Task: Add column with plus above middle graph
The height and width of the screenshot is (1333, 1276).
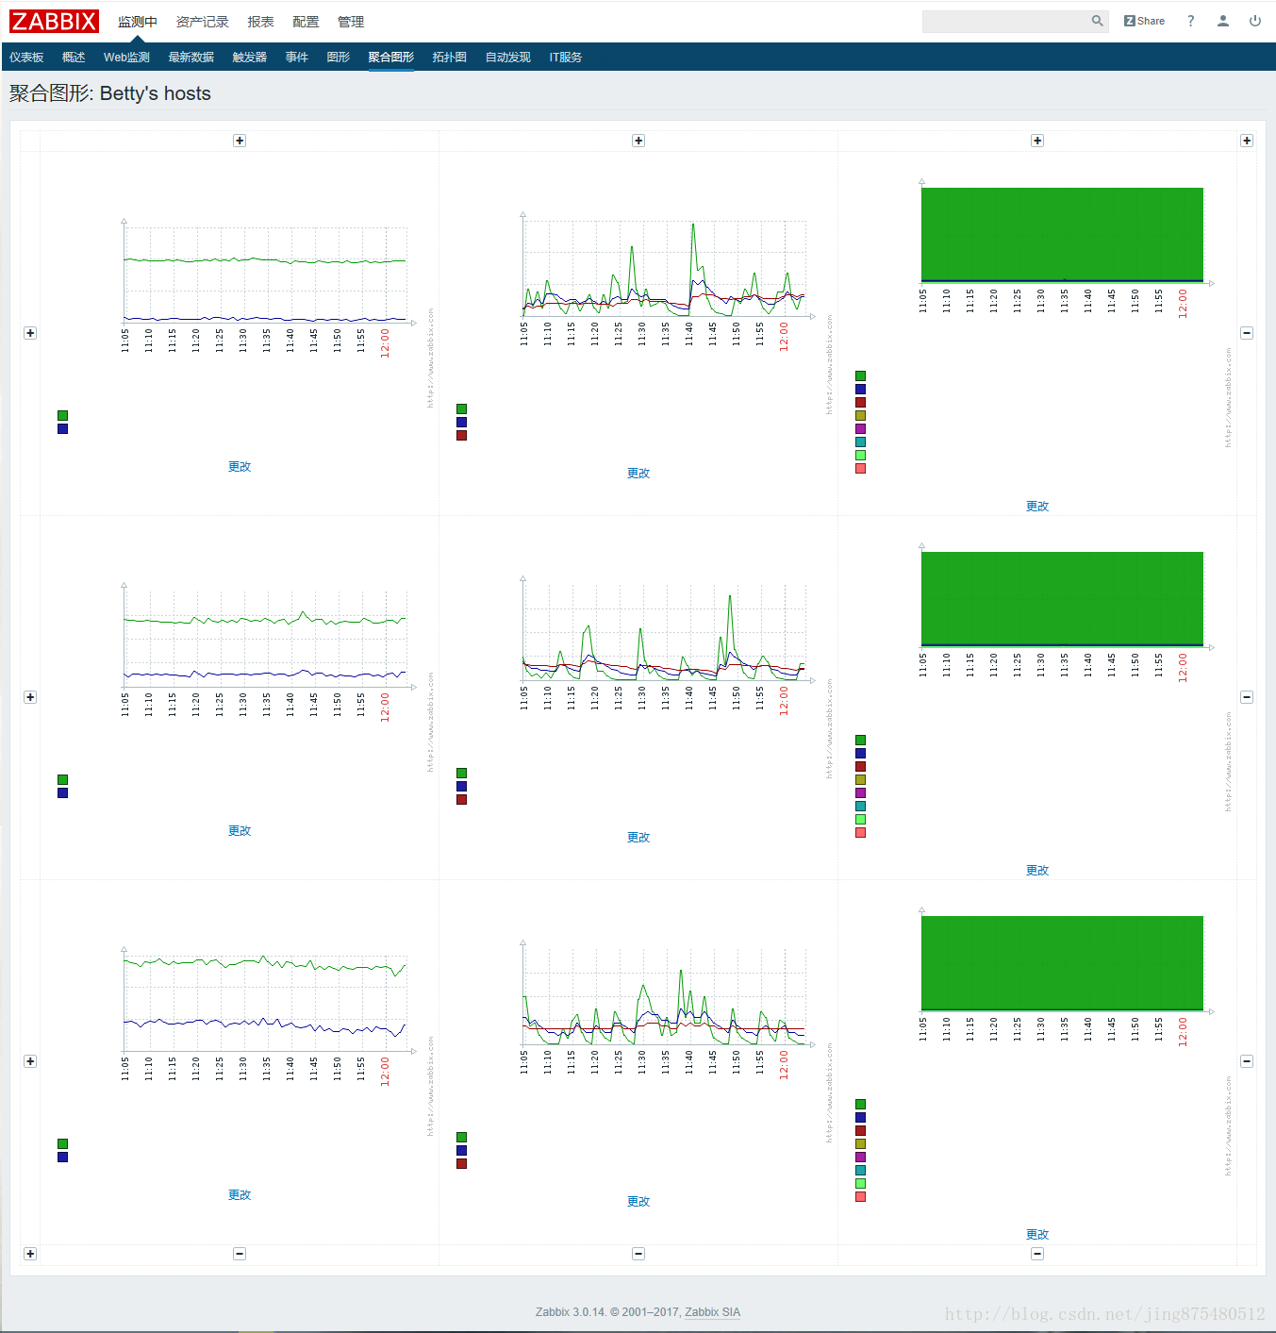Action: click(638, 141)
